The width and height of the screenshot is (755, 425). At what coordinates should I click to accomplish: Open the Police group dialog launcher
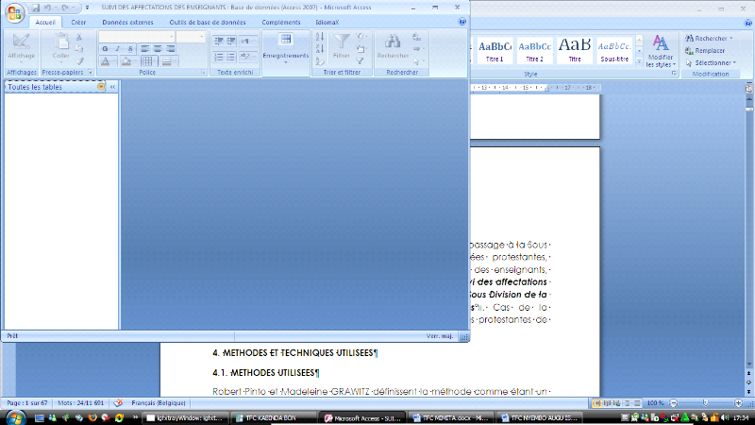(x=203, y=73)
